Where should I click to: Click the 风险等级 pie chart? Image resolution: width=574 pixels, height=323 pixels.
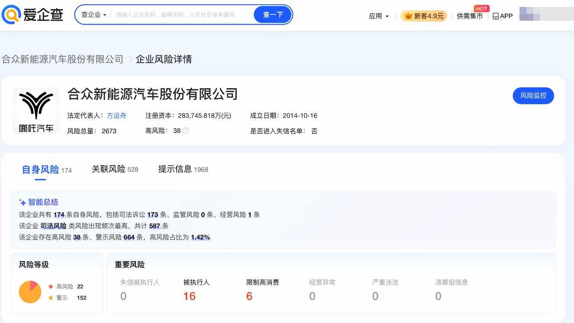[x=30, y=292]
